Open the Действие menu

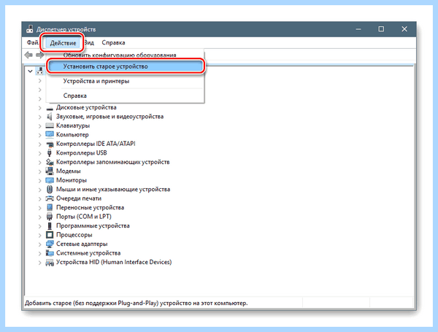[63, 43]
